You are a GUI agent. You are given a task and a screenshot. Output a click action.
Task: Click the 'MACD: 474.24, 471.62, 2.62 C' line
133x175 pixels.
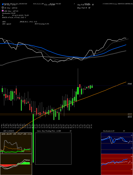14,17
